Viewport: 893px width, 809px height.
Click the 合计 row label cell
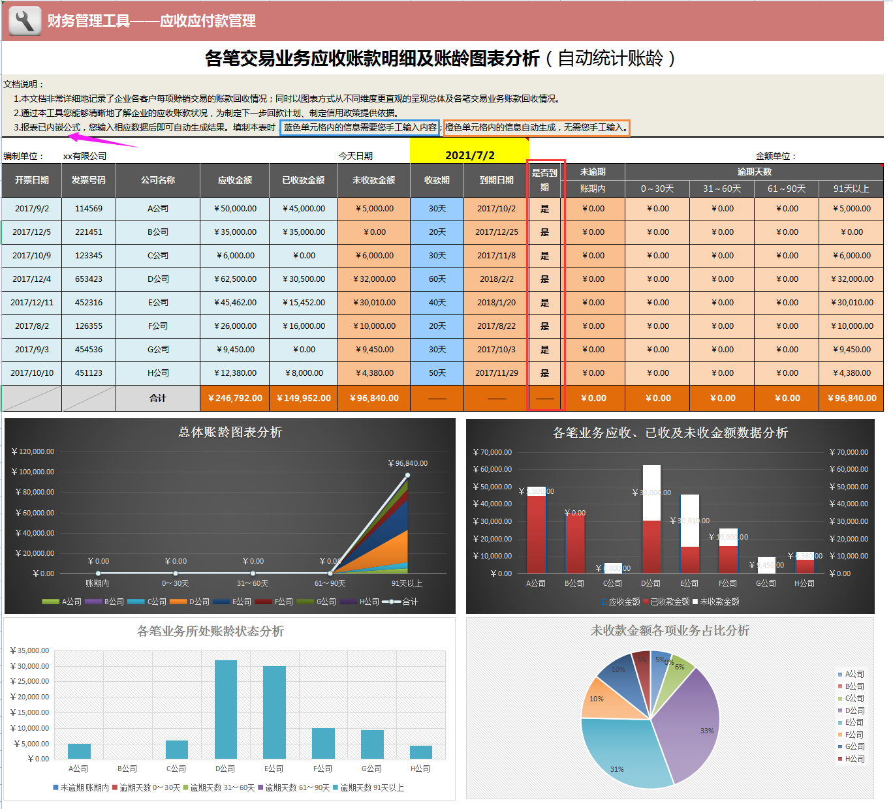point(158,398)
